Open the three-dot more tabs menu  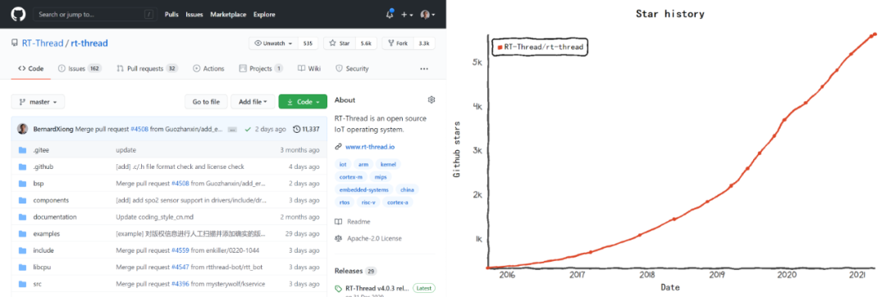click(424, 69)
